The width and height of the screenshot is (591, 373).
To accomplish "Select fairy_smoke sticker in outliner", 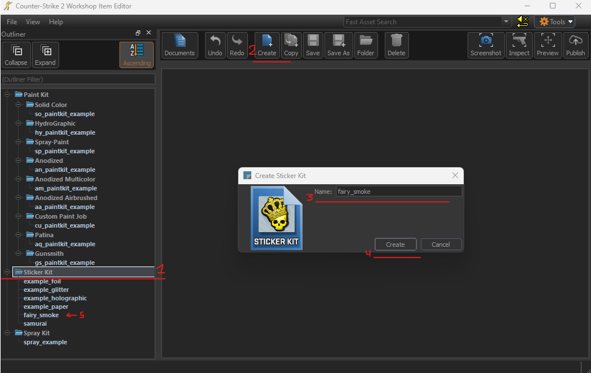I will (x=41, y=315).
